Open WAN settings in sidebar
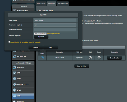The height and width of the screenshot is (102, 127). [x=23, y=79]
